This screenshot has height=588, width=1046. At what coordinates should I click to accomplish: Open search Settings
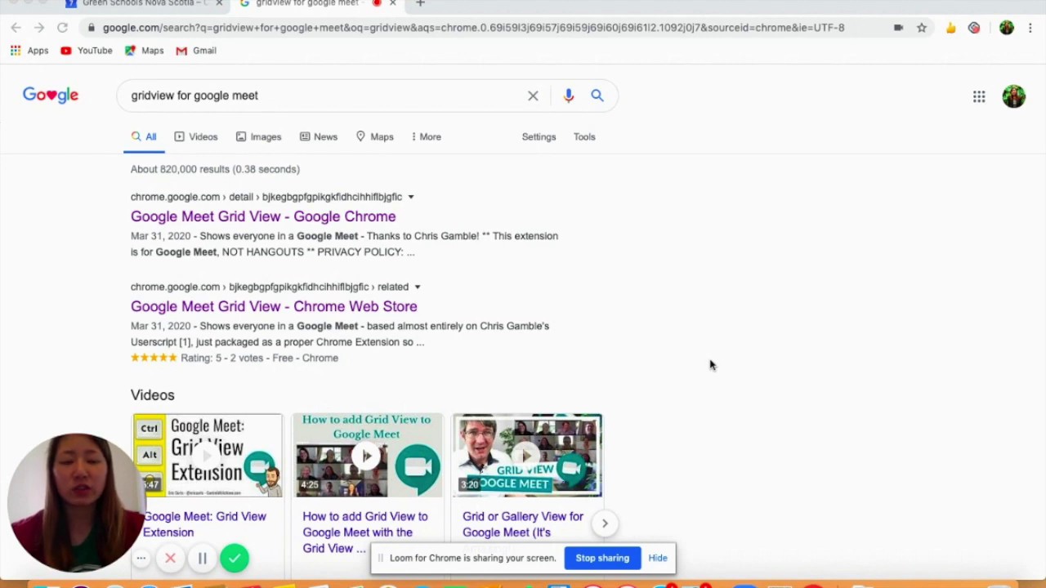539,137
